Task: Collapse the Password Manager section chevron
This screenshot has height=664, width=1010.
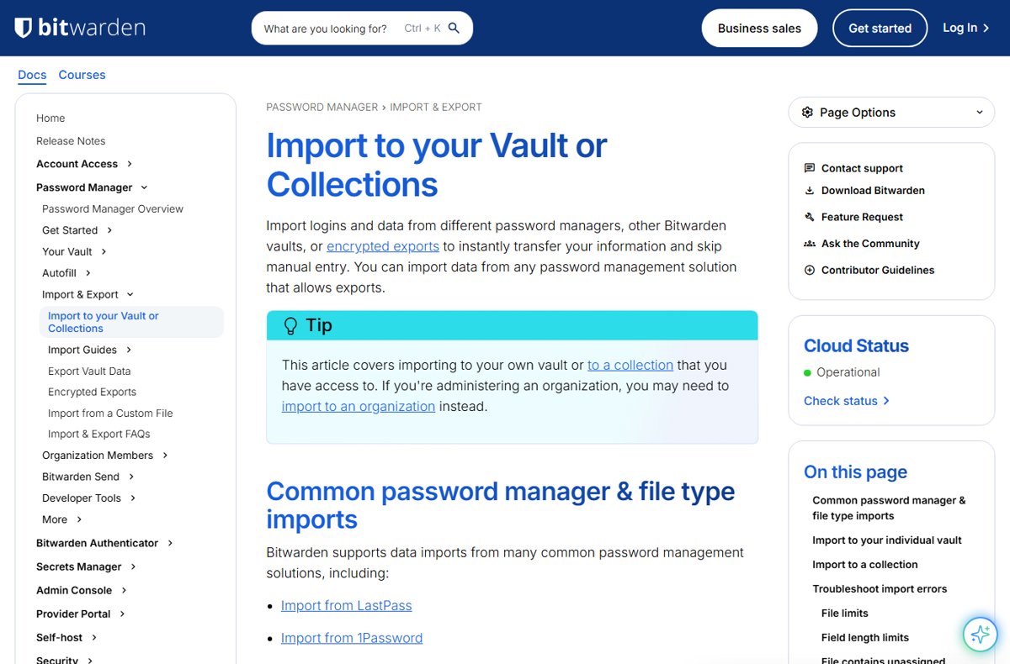Action: (x=144, y=187)
